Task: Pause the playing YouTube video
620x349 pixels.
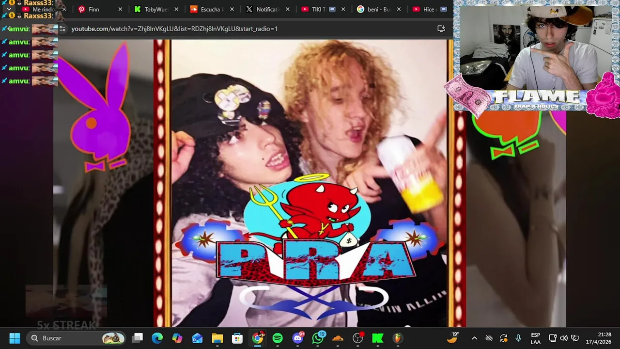Action: tap(310, 183)
